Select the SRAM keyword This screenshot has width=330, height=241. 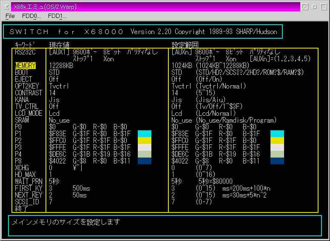(22, 120)
